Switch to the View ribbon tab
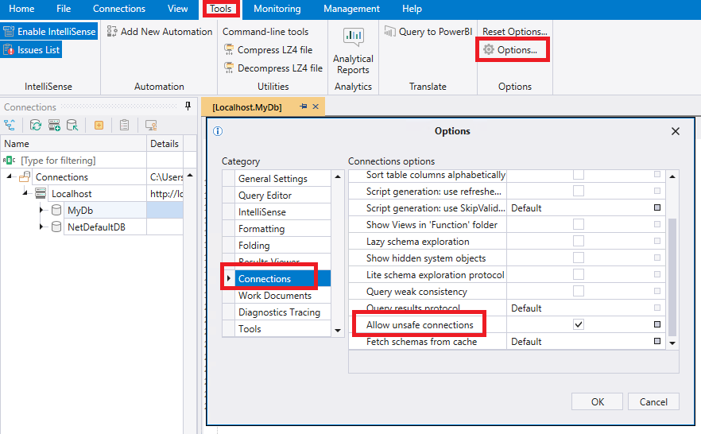The width and height of the screenshot is (701, 434). pyautogui.click(x=177, y=9)
